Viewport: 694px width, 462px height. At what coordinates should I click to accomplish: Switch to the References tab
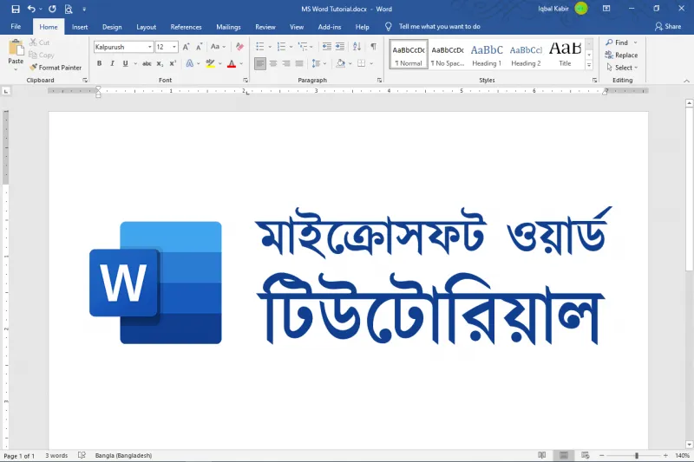186,27
